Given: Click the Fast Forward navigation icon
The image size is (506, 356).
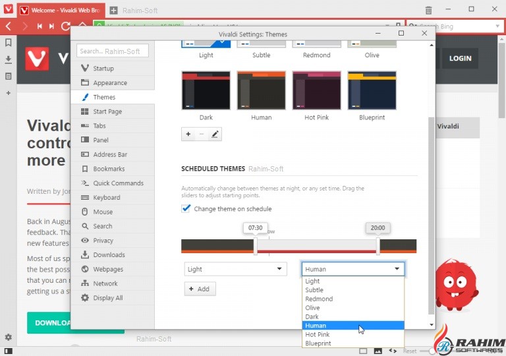Looking at the screenshot, I should click(x=51, y=26).
